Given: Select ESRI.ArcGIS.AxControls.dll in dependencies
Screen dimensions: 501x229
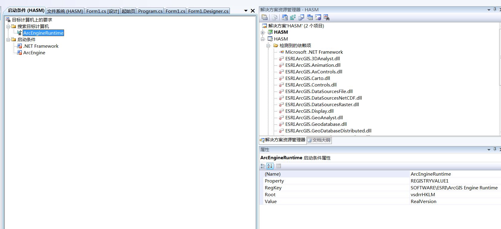Looking at the screenshot, I should [314, 72].
